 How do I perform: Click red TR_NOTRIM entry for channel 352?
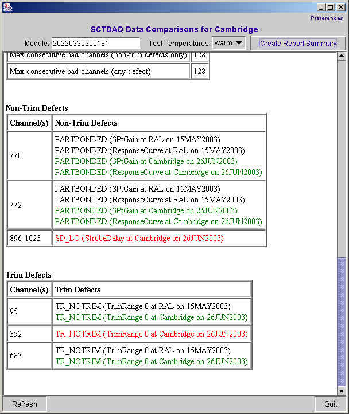[152, 334]
